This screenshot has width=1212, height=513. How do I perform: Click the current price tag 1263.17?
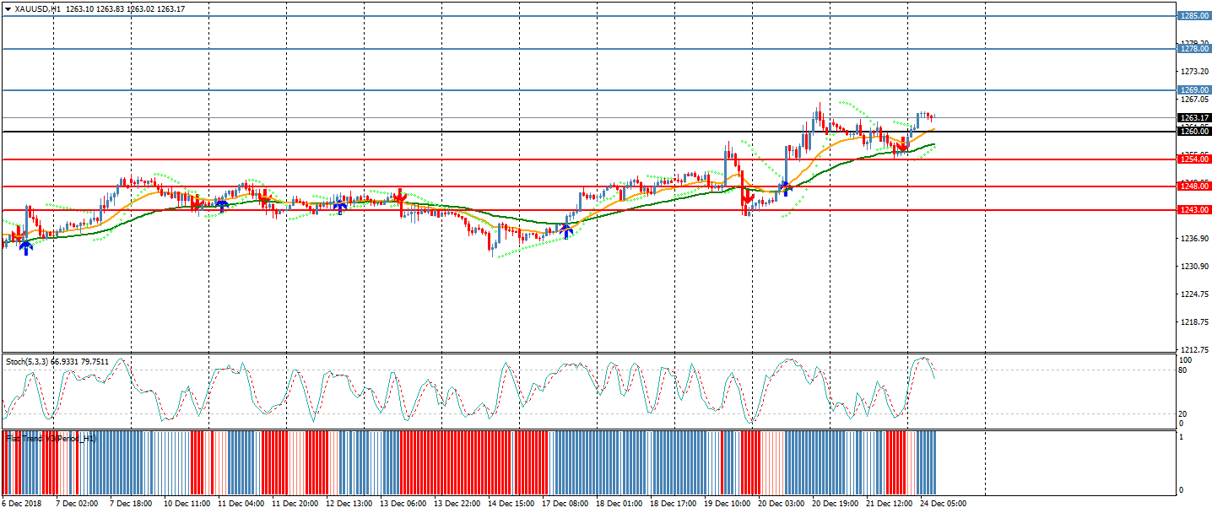click(x=1193, y=118)
